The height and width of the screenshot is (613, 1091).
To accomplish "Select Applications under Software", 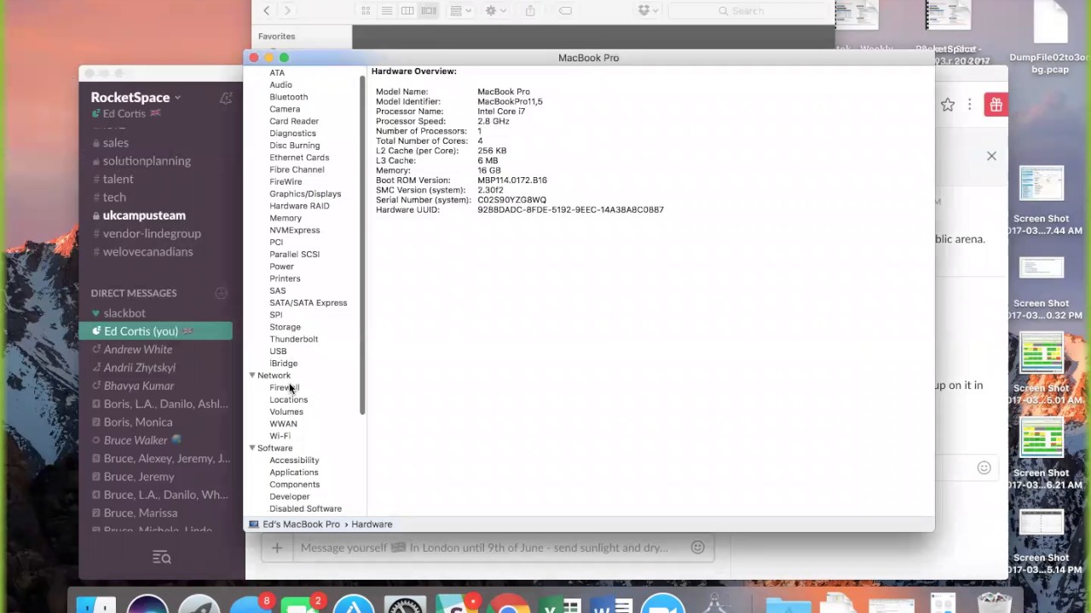I will click(x=294, y=473).
